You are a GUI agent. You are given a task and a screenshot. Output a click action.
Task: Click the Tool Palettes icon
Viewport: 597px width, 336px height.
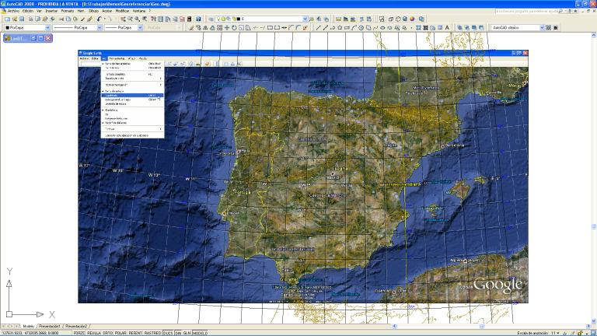(168, 19)
